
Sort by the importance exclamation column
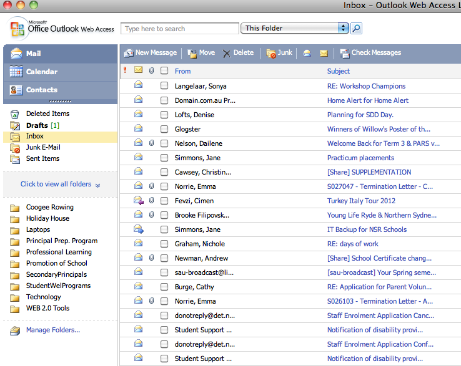(125, 70)
